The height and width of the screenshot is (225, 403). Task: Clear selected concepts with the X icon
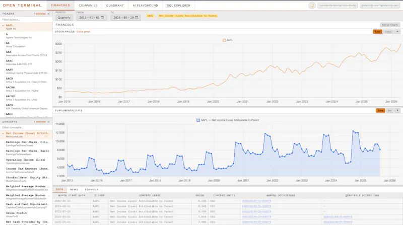48,122
